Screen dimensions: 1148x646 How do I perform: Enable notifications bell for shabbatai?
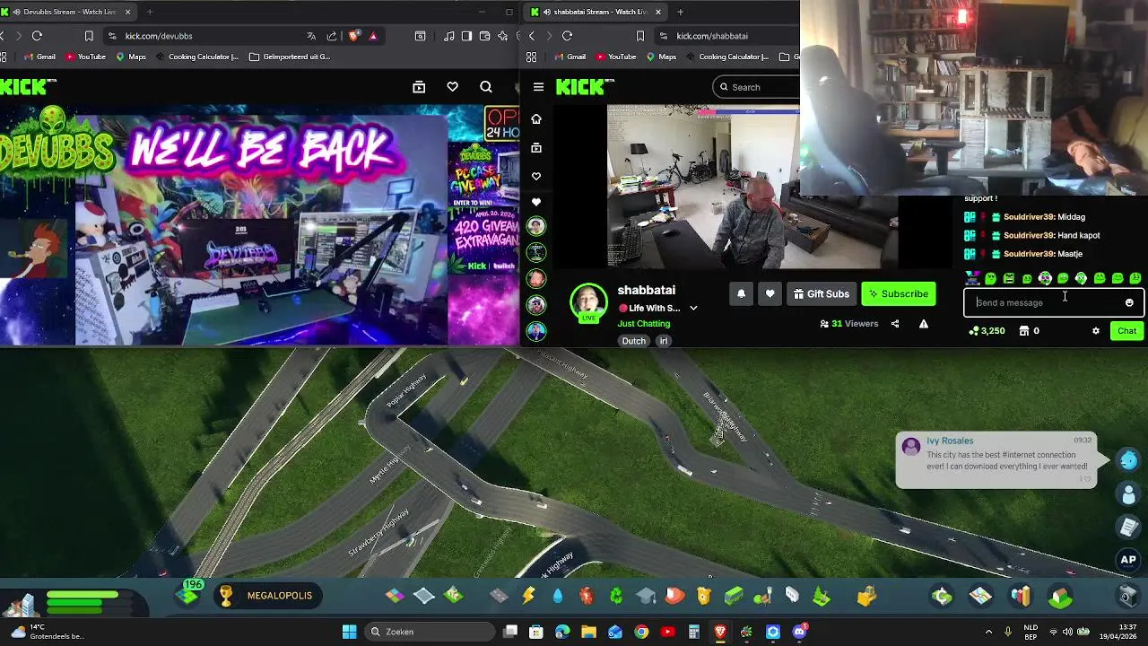pyautogui.click(x=741, y=293)
